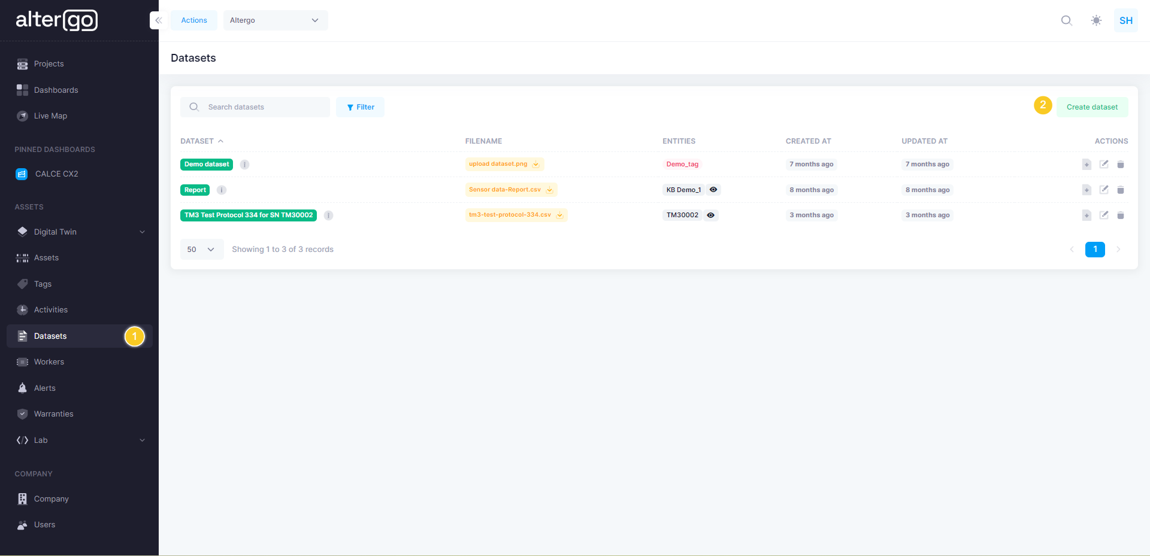This screenshot has width=1150, height=556.
Task: Toggle eye icon next to TM30002 entity
Action: pos(710,215)
